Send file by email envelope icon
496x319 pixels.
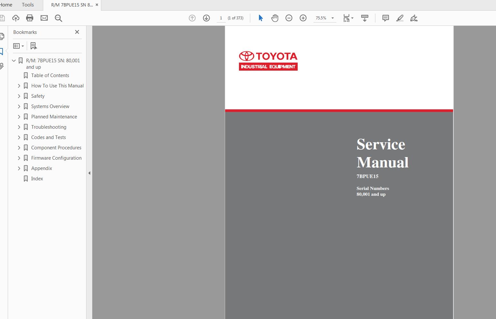(x=44, y=18)
